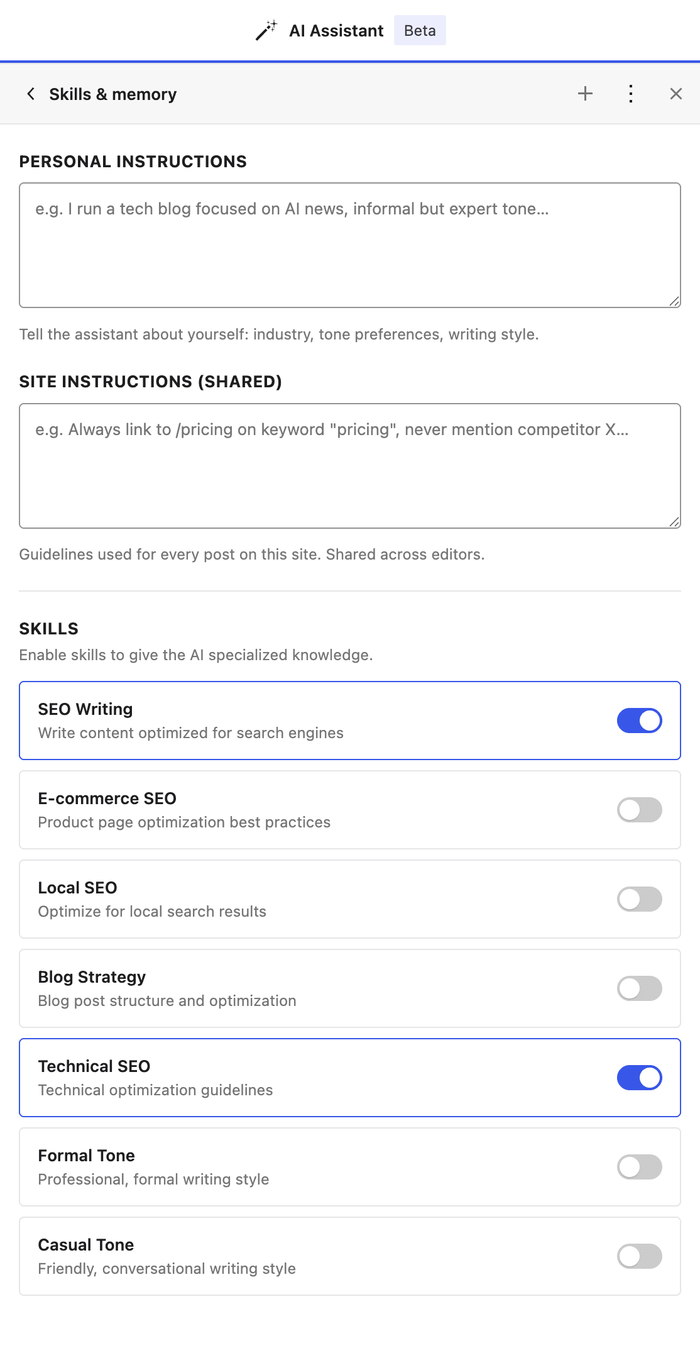Disable the SEO Writing skill toggle

pos(640,721)
